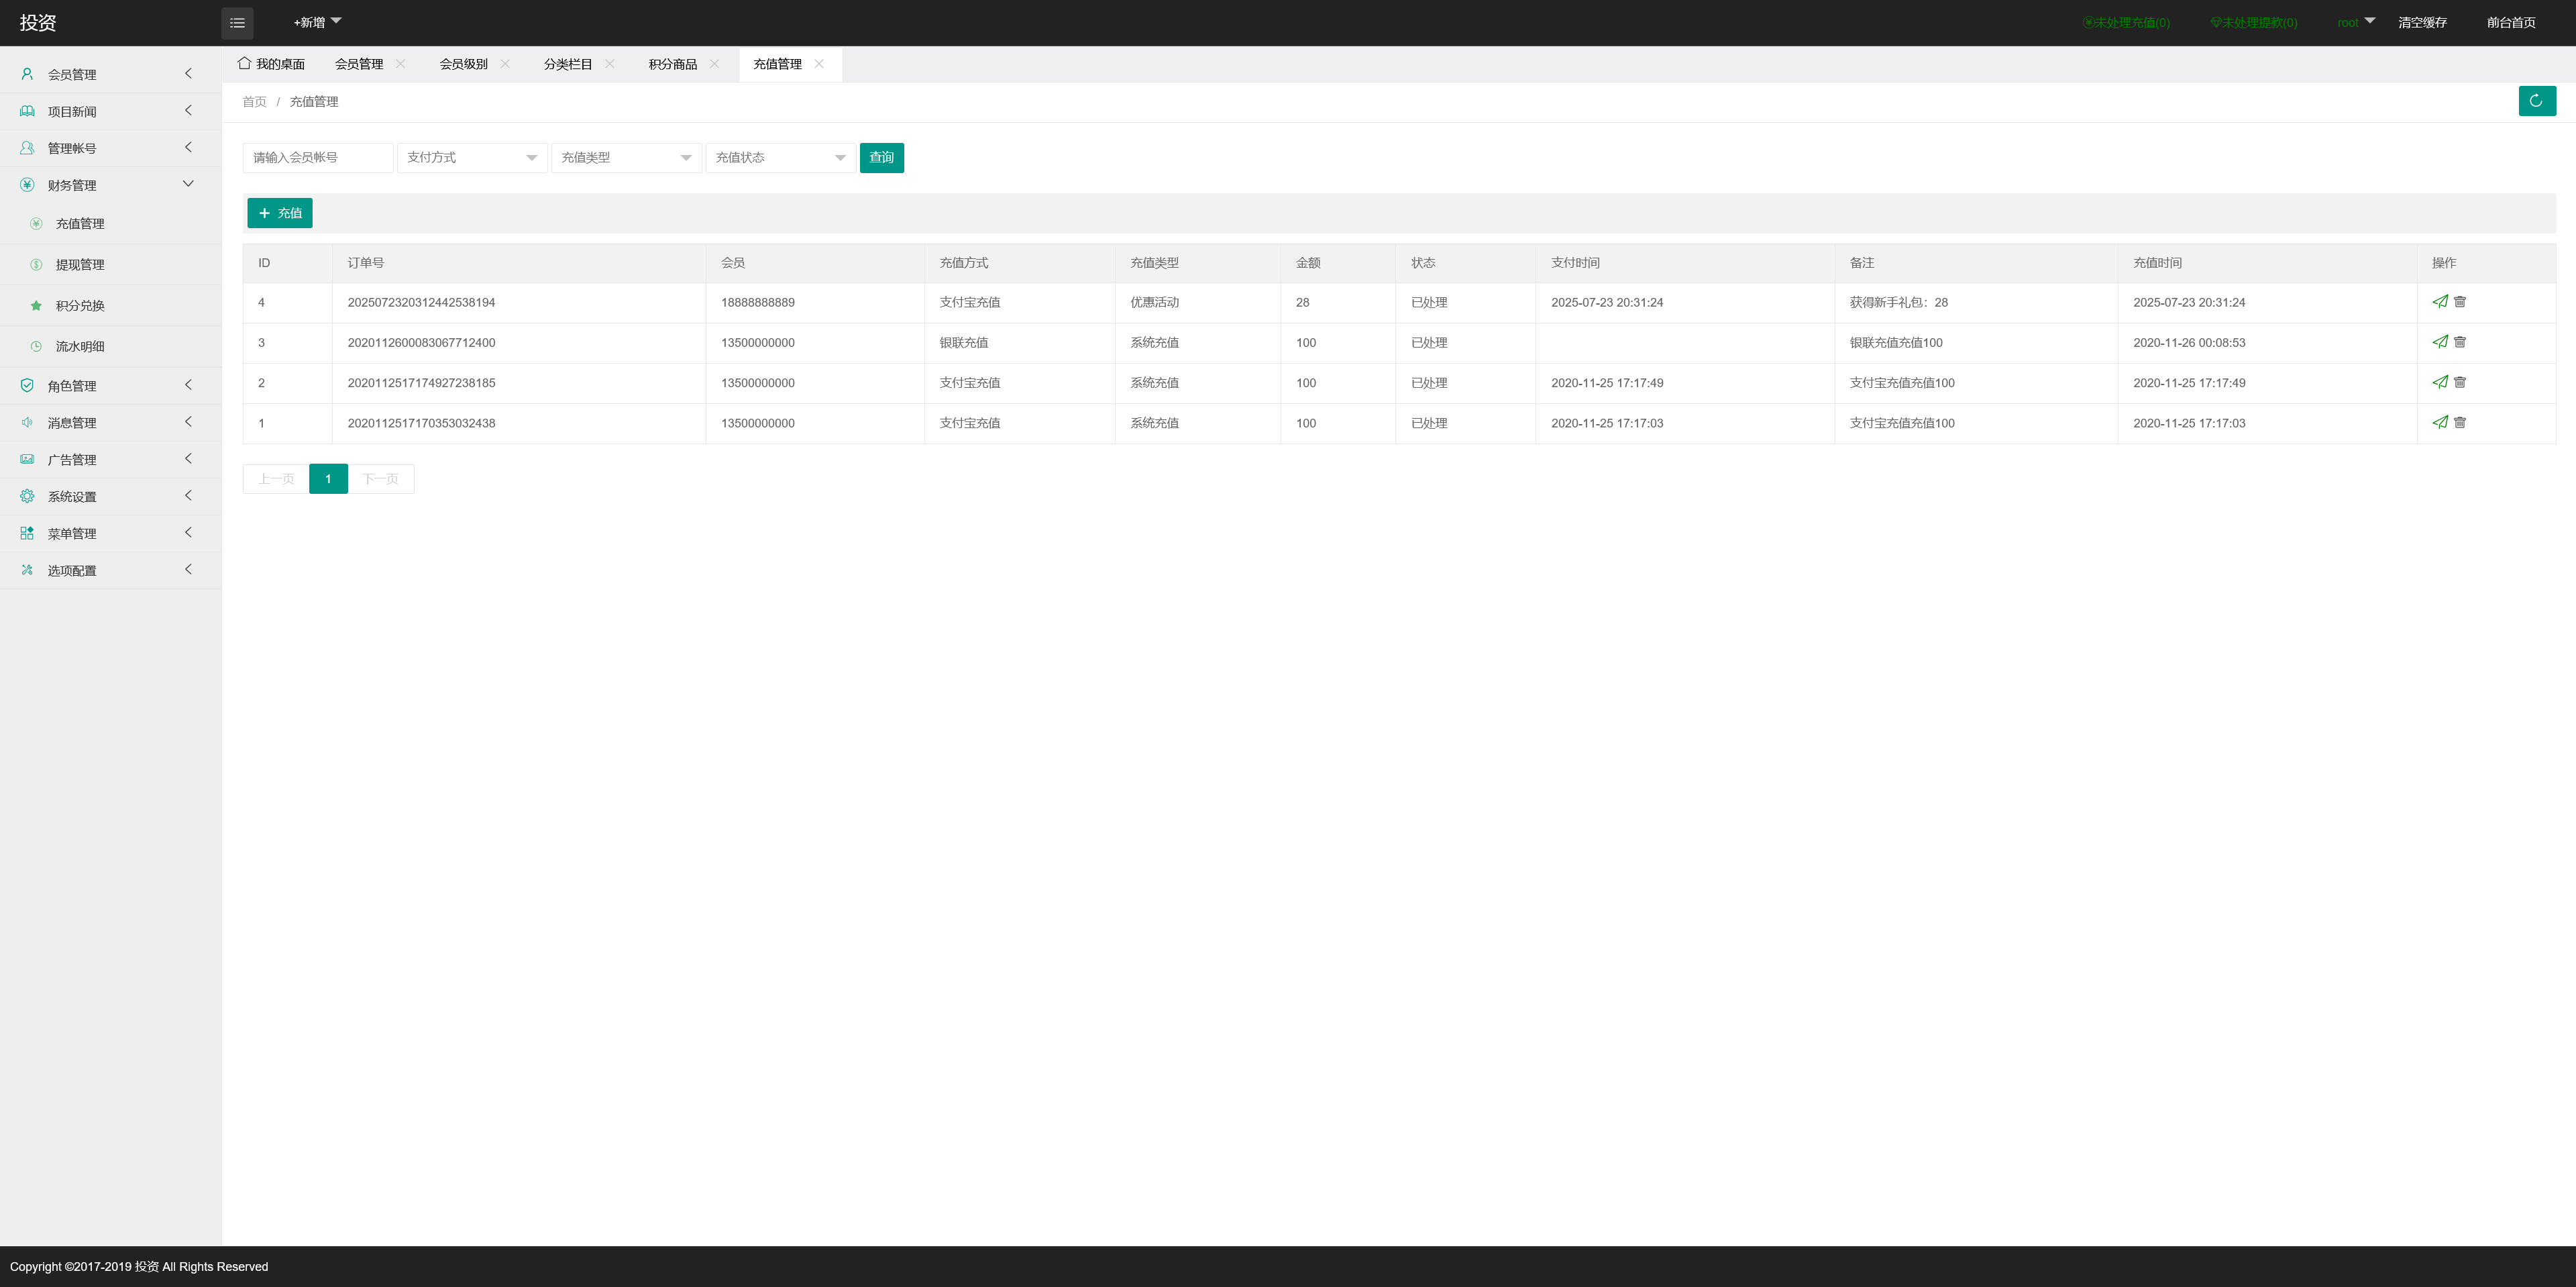2576x1287 pixels.
Task: Switch to the 我的桌面 tab
Action: pyautogui.click(x=272, y=64)
